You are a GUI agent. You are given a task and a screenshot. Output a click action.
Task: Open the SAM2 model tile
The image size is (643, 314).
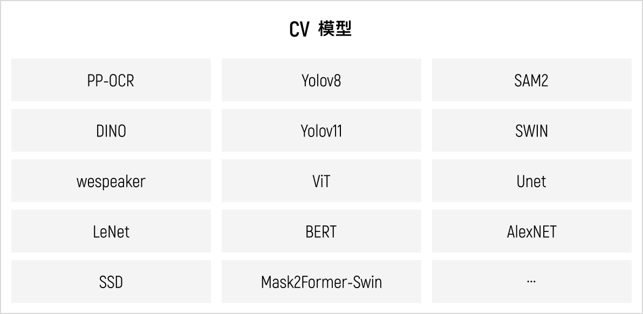tap(531, 80)
